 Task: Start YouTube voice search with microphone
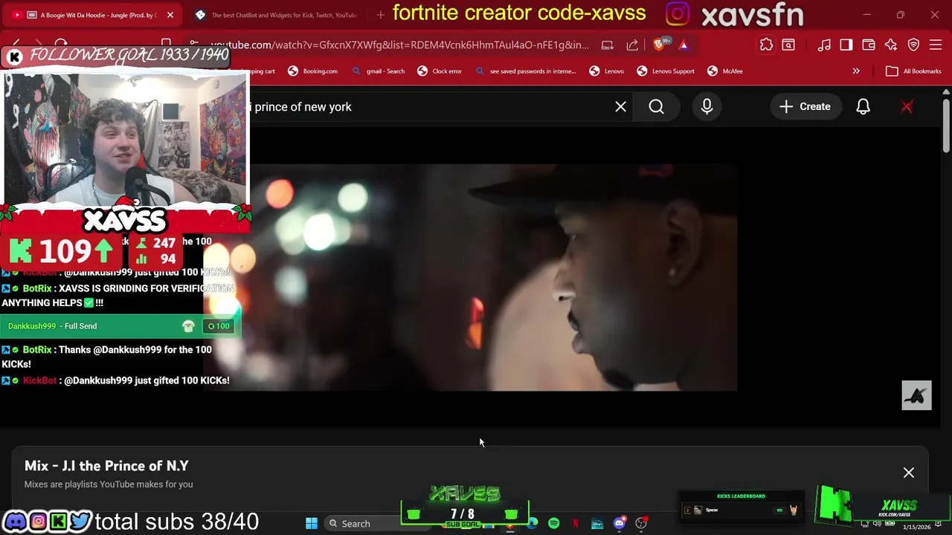[x=707, y=107]
